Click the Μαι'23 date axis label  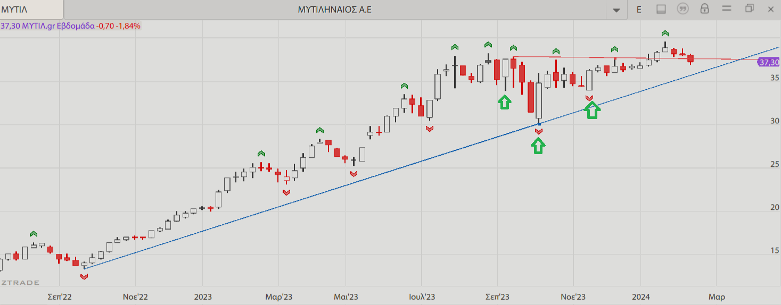click(x=346, y=296)
